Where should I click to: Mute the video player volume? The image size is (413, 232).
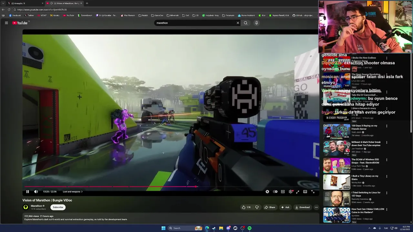point(36,192)
